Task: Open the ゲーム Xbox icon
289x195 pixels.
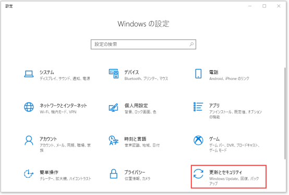Action: click(198, 141)
